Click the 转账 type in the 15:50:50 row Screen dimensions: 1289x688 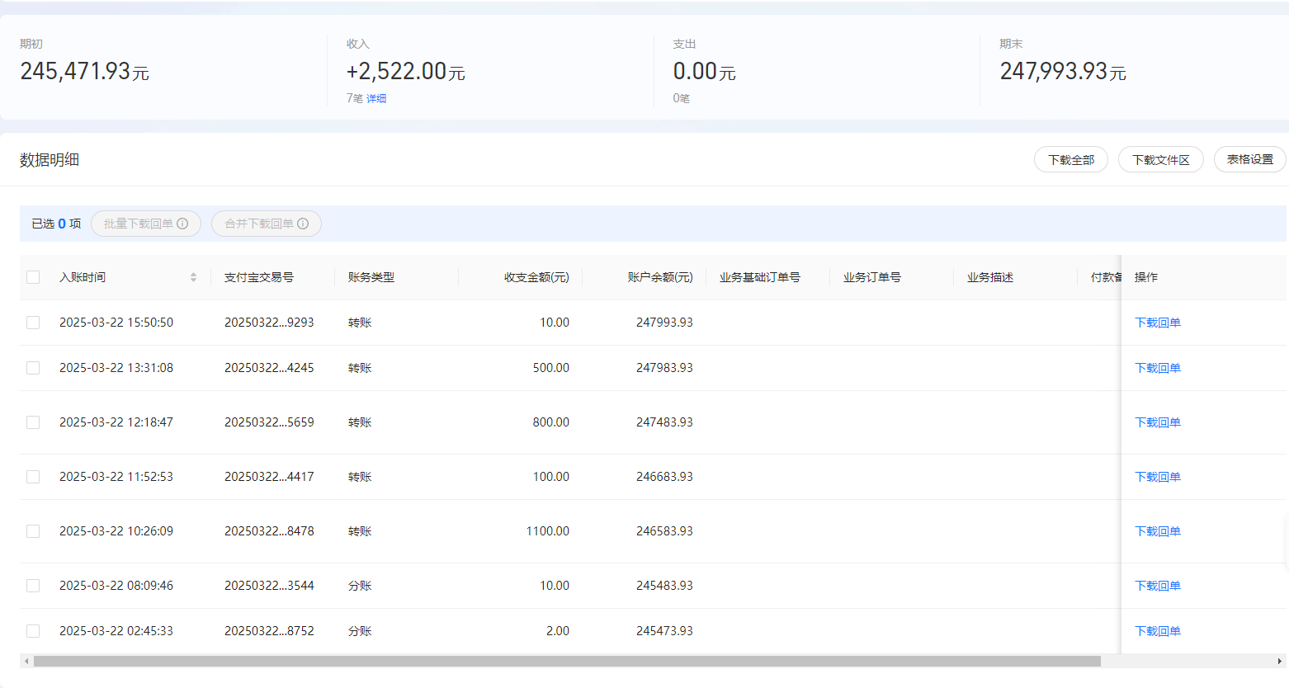(x=360, y=323)
